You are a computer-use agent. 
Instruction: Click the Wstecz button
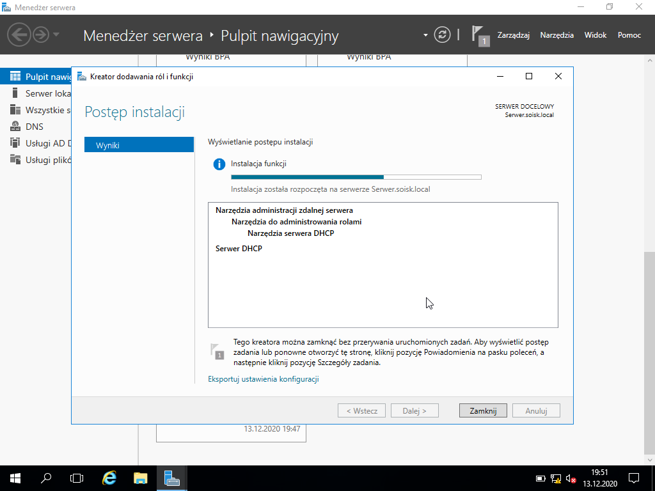click(x=362, y=411)
